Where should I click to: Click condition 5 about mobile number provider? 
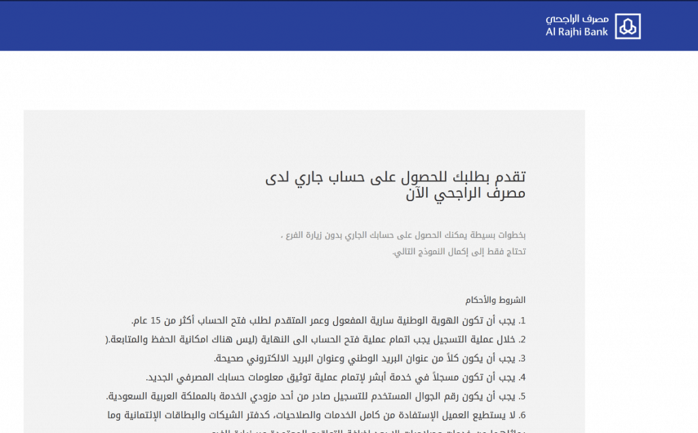316,396
